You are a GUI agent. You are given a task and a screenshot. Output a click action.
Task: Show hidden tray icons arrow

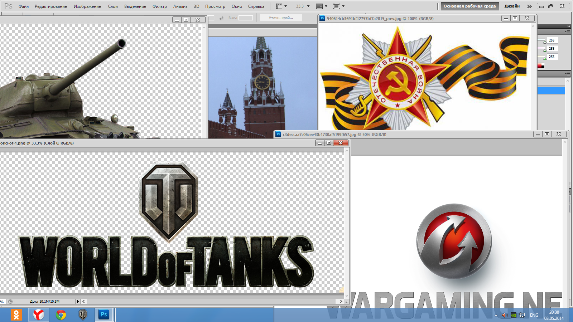click(x=496, y=315)
